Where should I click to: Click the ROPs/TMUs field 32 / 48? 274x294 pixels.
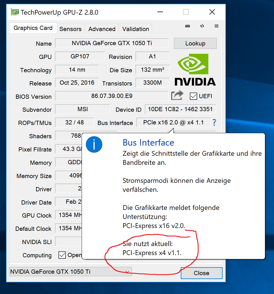75,122
